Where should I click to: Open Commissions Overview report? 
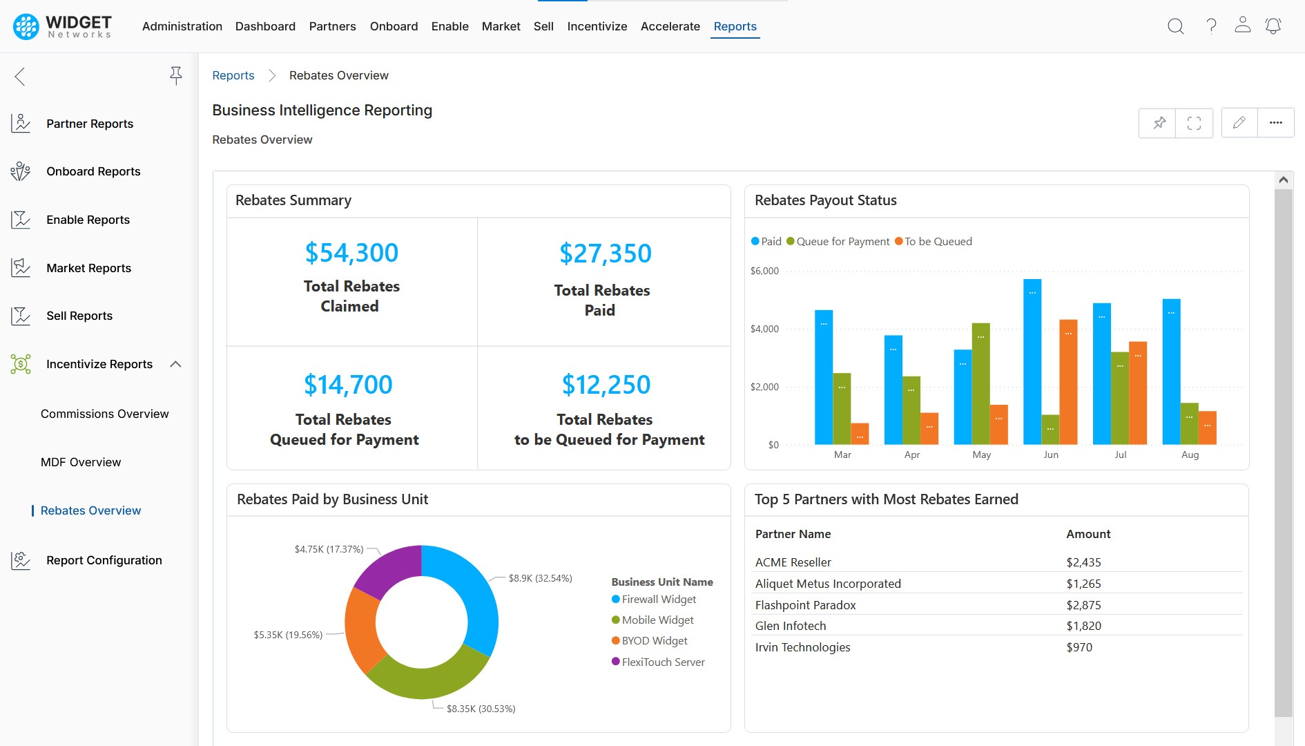point(104,414)
